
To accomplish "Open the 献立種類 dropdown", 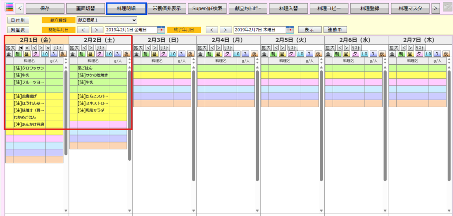I will (x=106, y=20).
